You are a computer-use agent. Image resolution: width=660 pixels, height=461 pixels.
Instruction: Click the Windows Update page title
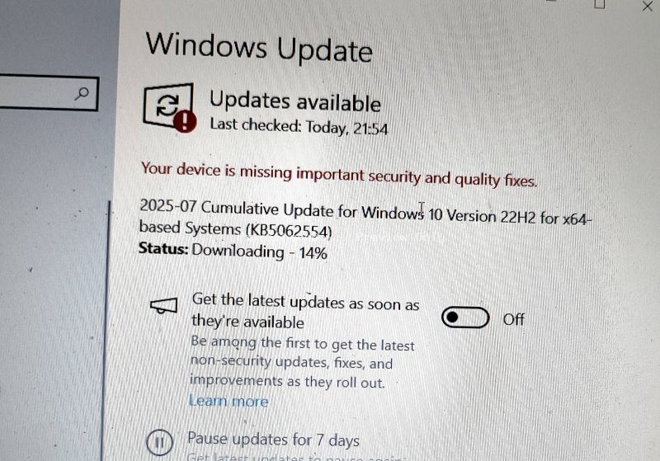pos(259,47)
